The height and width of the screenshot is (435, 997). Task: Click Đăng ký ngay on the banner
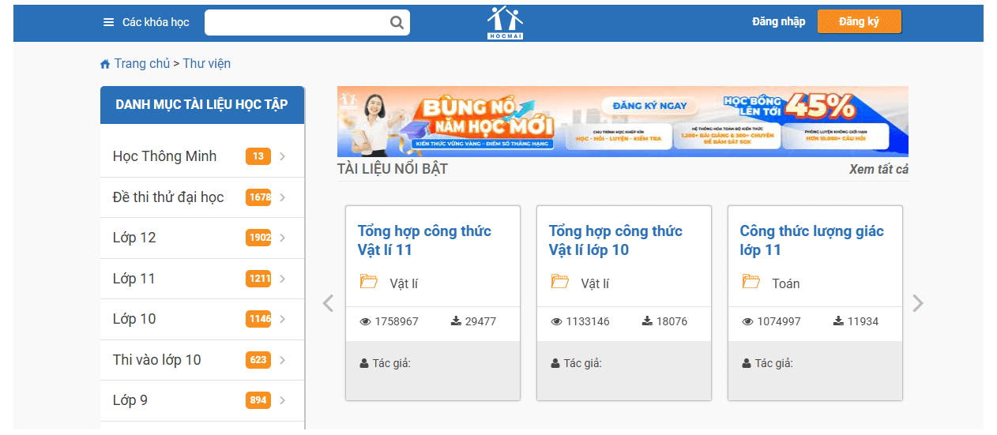[x=650, y=106]
